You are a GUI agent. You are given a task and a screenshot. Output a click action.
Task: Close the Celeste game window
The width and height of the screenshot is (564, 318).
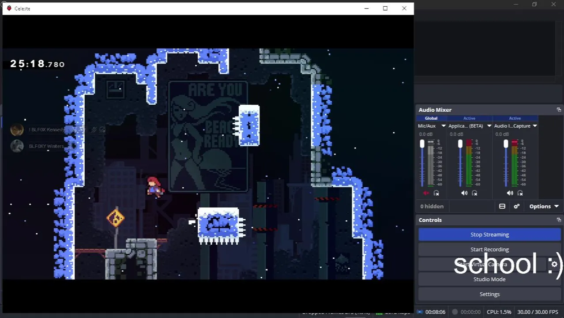click(x=404, y=8)
